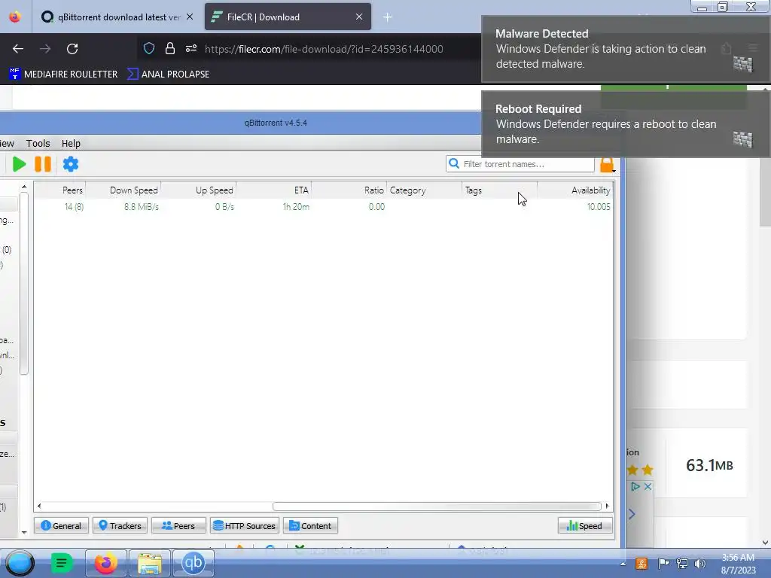The image size is (771, 578).
Task: Close the ad with X icon
Action: (648, 487)
